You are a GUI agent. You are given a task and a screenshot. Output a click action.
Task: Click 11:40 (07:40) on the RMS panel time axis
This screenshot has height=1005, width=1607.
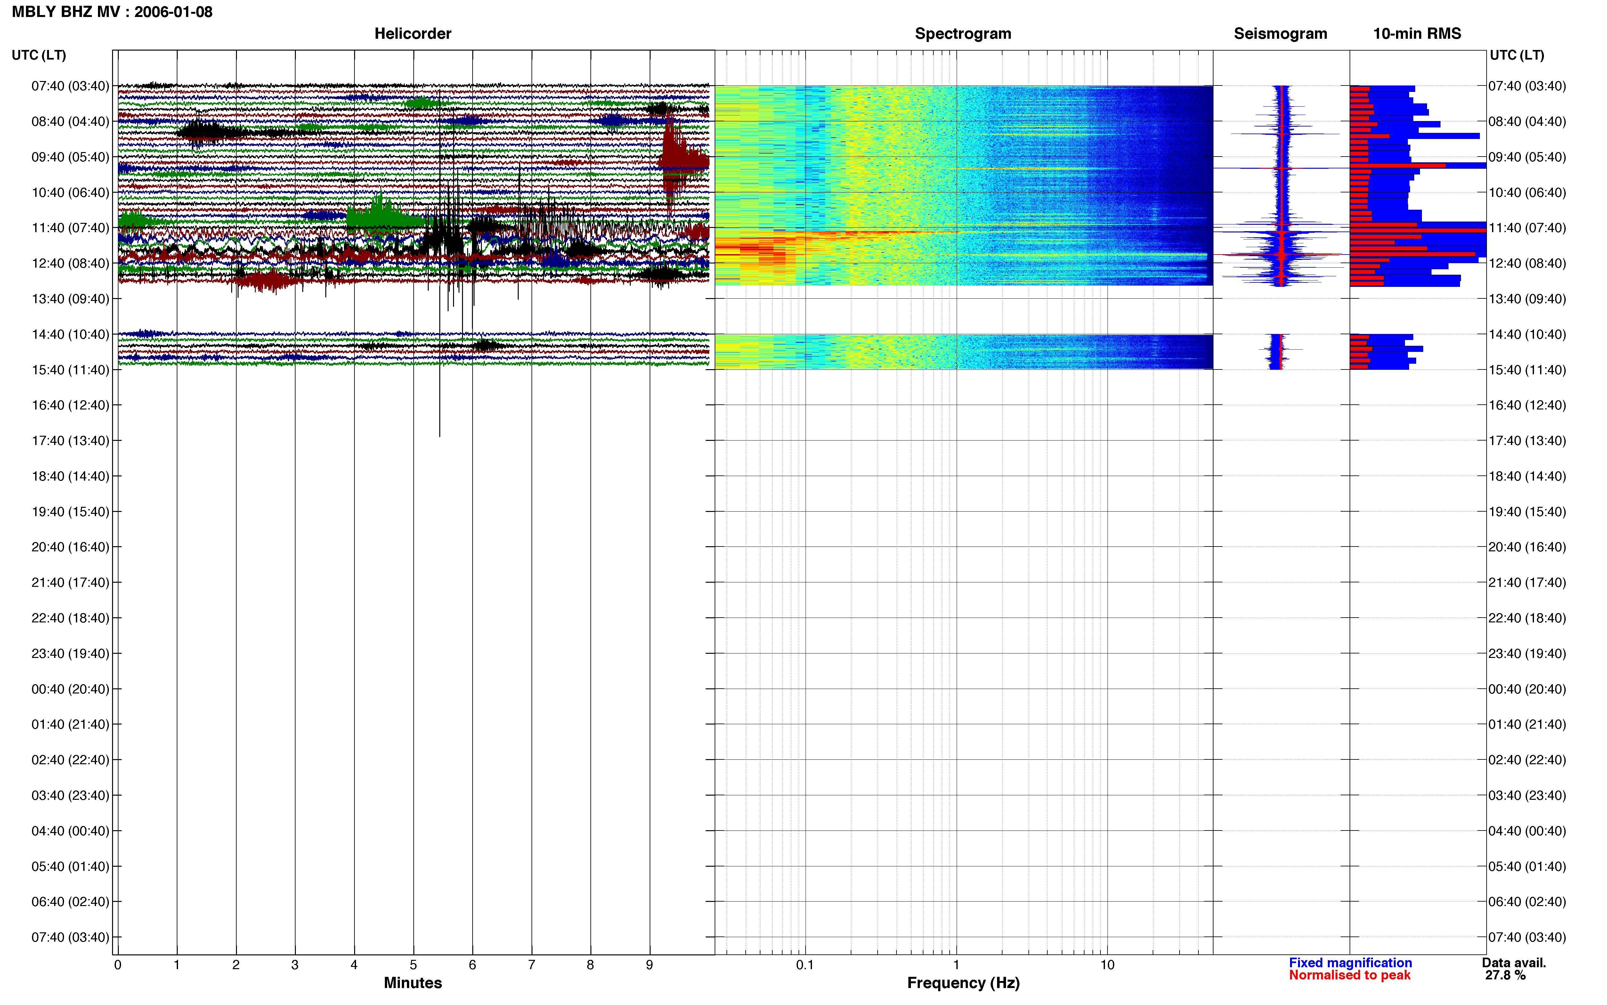point(1527,228)
